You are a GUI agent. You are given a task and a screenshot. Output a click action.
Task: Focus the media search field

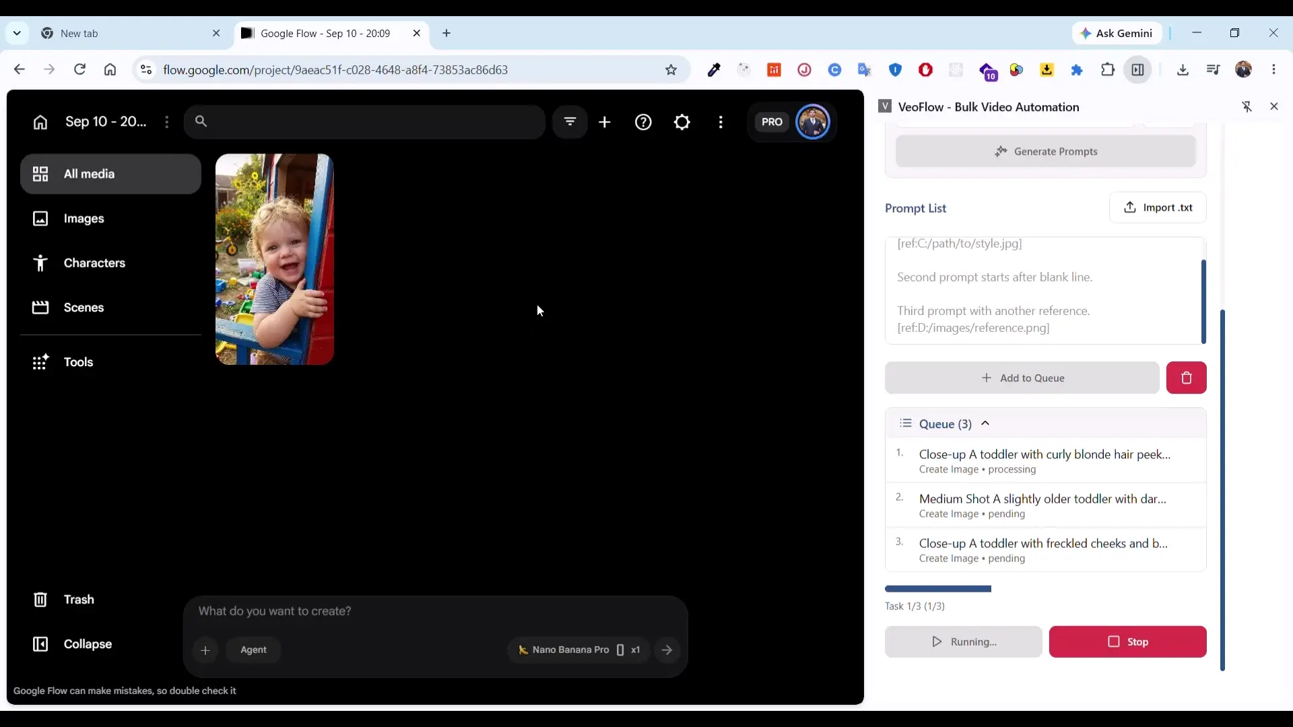[364, 122]
